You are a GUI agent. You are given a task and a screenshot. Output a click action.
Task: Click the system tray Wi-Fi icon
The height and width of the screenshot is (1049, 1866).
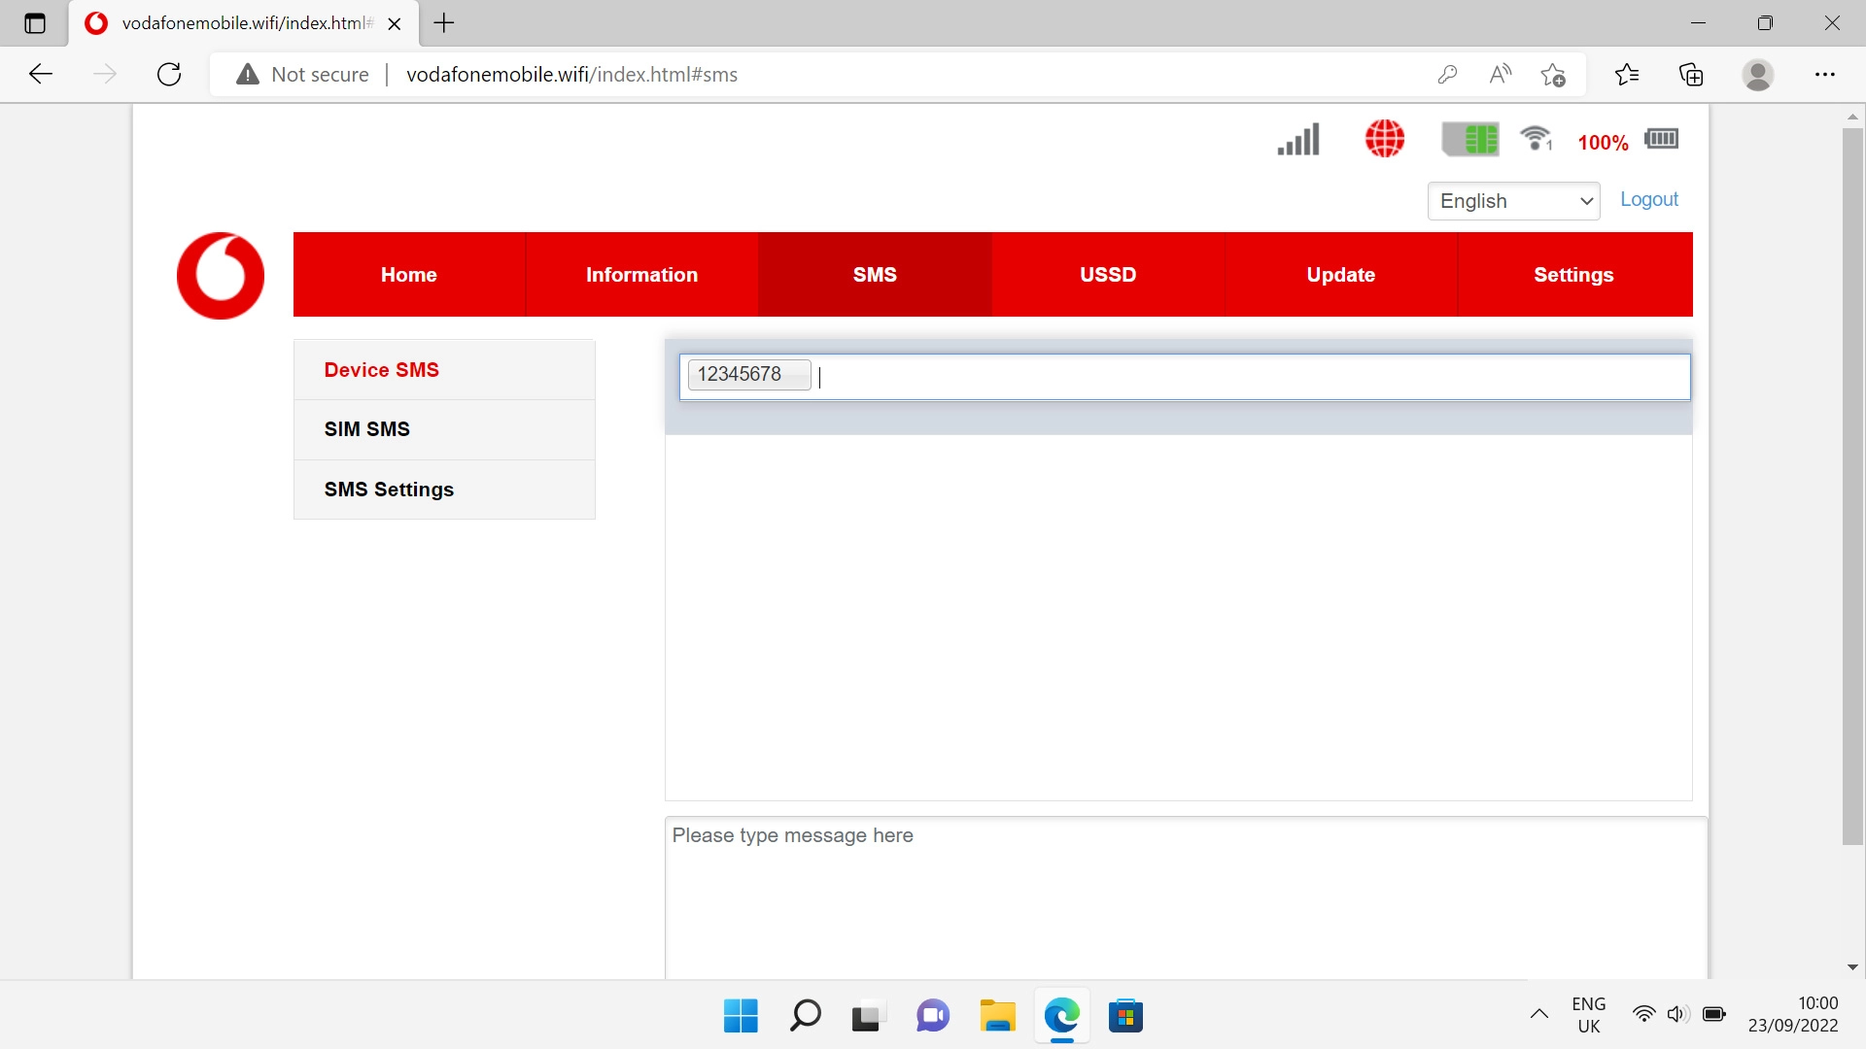1643,1014
